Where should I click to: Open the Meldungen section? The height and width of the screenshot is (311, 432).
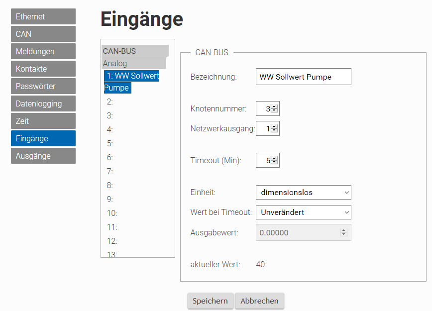pos(43,51)
